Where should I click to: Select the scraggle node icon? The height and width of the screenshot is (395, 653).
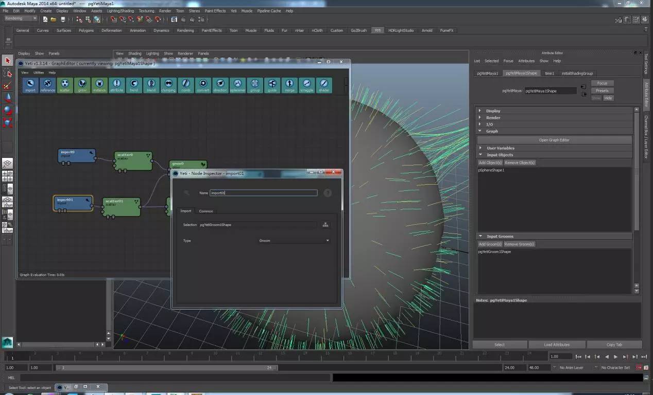coord(306,85)
